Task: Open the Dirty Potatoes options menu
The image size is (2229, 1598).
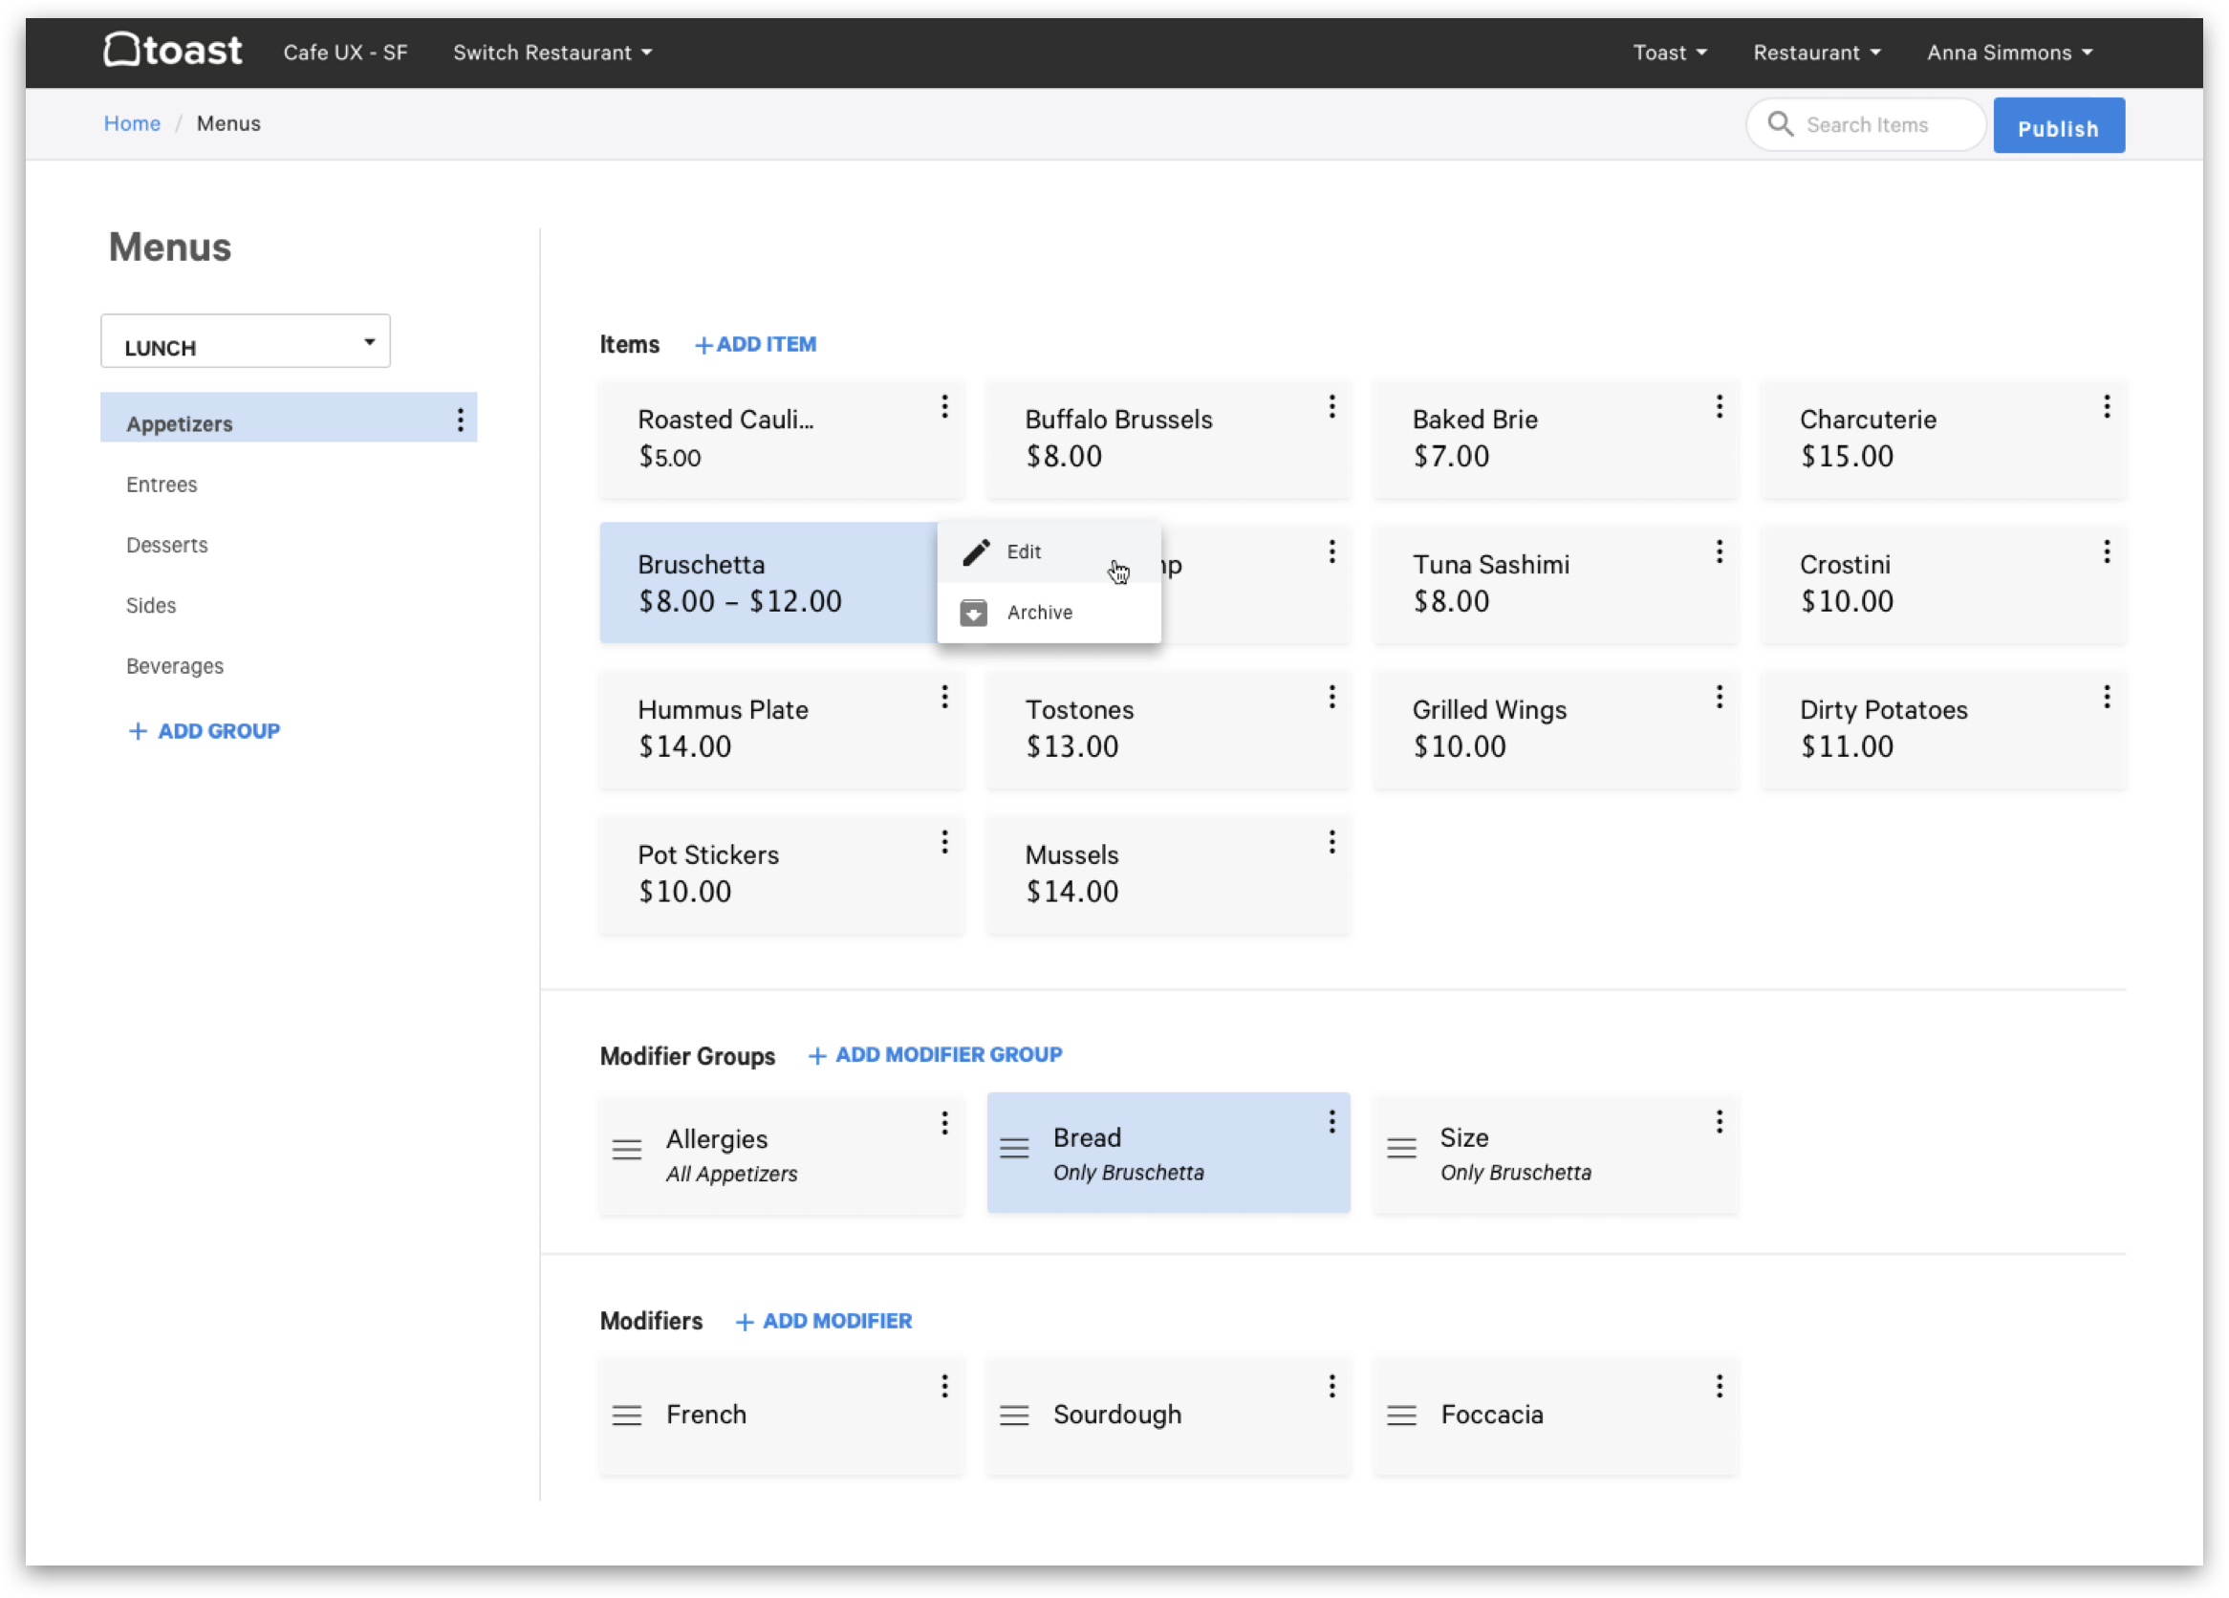Action: coord(2106,697)
